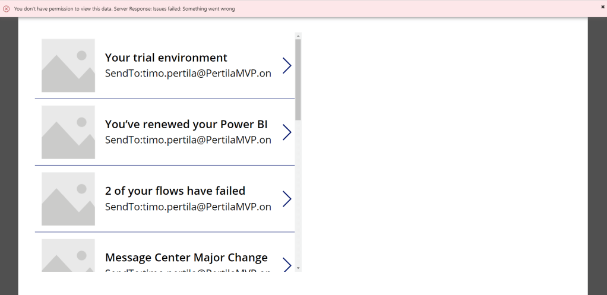Select the thumbnail for 'Message Center Major Change'

pos(68,255)
